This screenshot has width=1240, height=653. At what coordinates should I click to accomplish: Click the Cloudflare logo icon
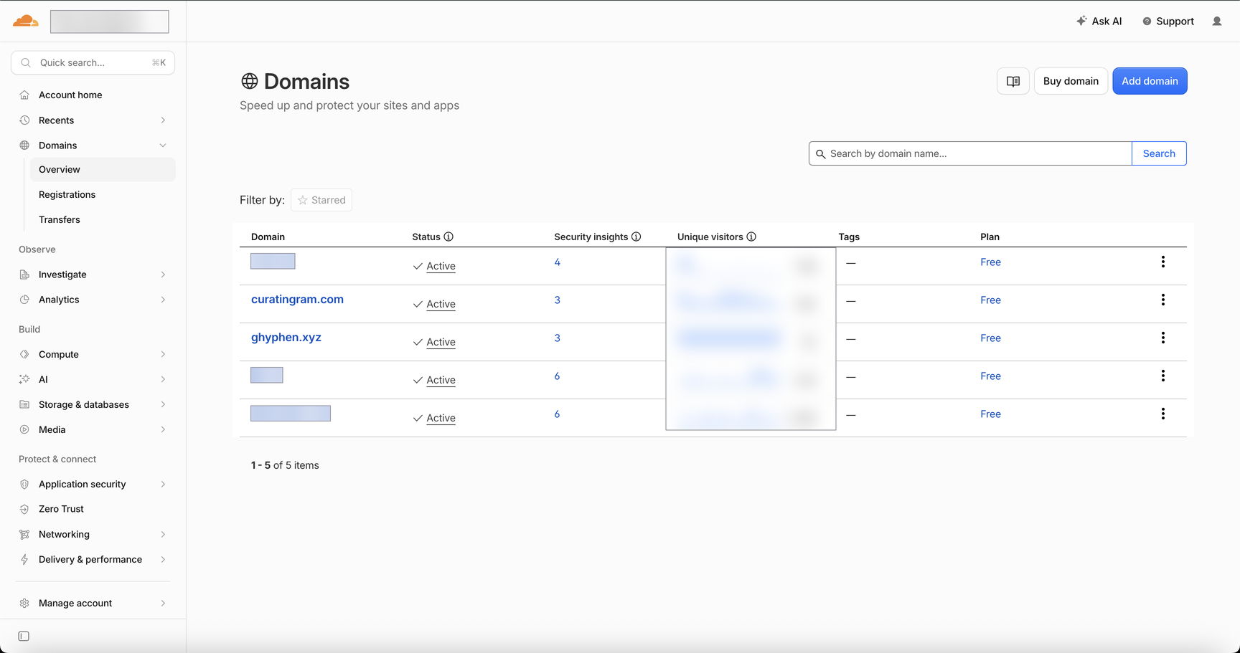point(26,21)
